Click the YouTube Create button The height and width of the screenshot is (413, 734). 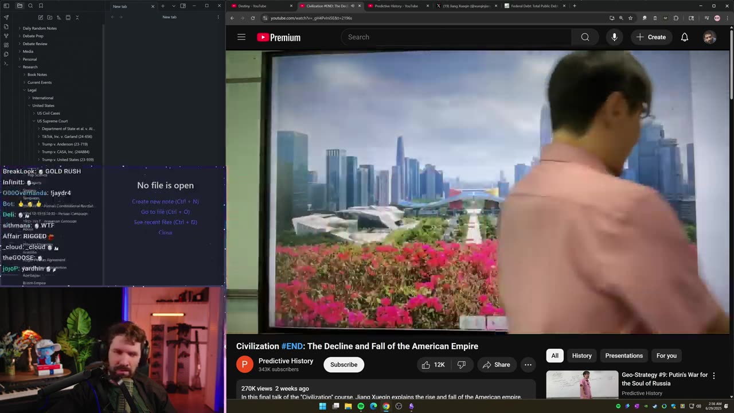(x=651, y=37)
